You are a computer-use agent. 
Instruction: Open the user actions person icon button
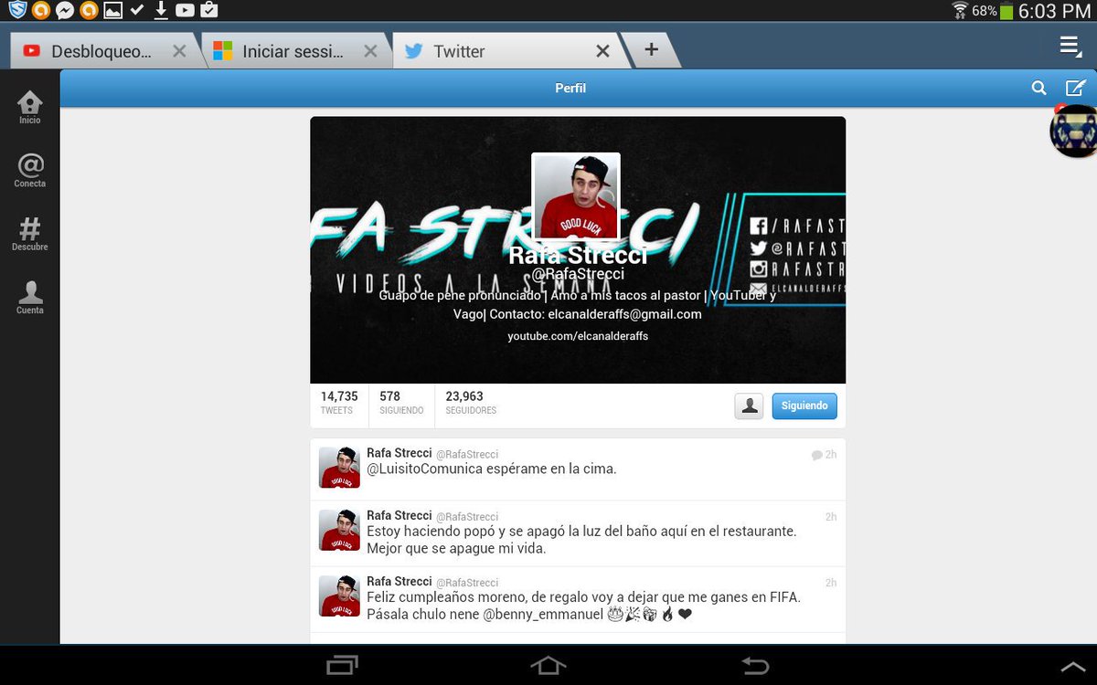click(749, 406)
